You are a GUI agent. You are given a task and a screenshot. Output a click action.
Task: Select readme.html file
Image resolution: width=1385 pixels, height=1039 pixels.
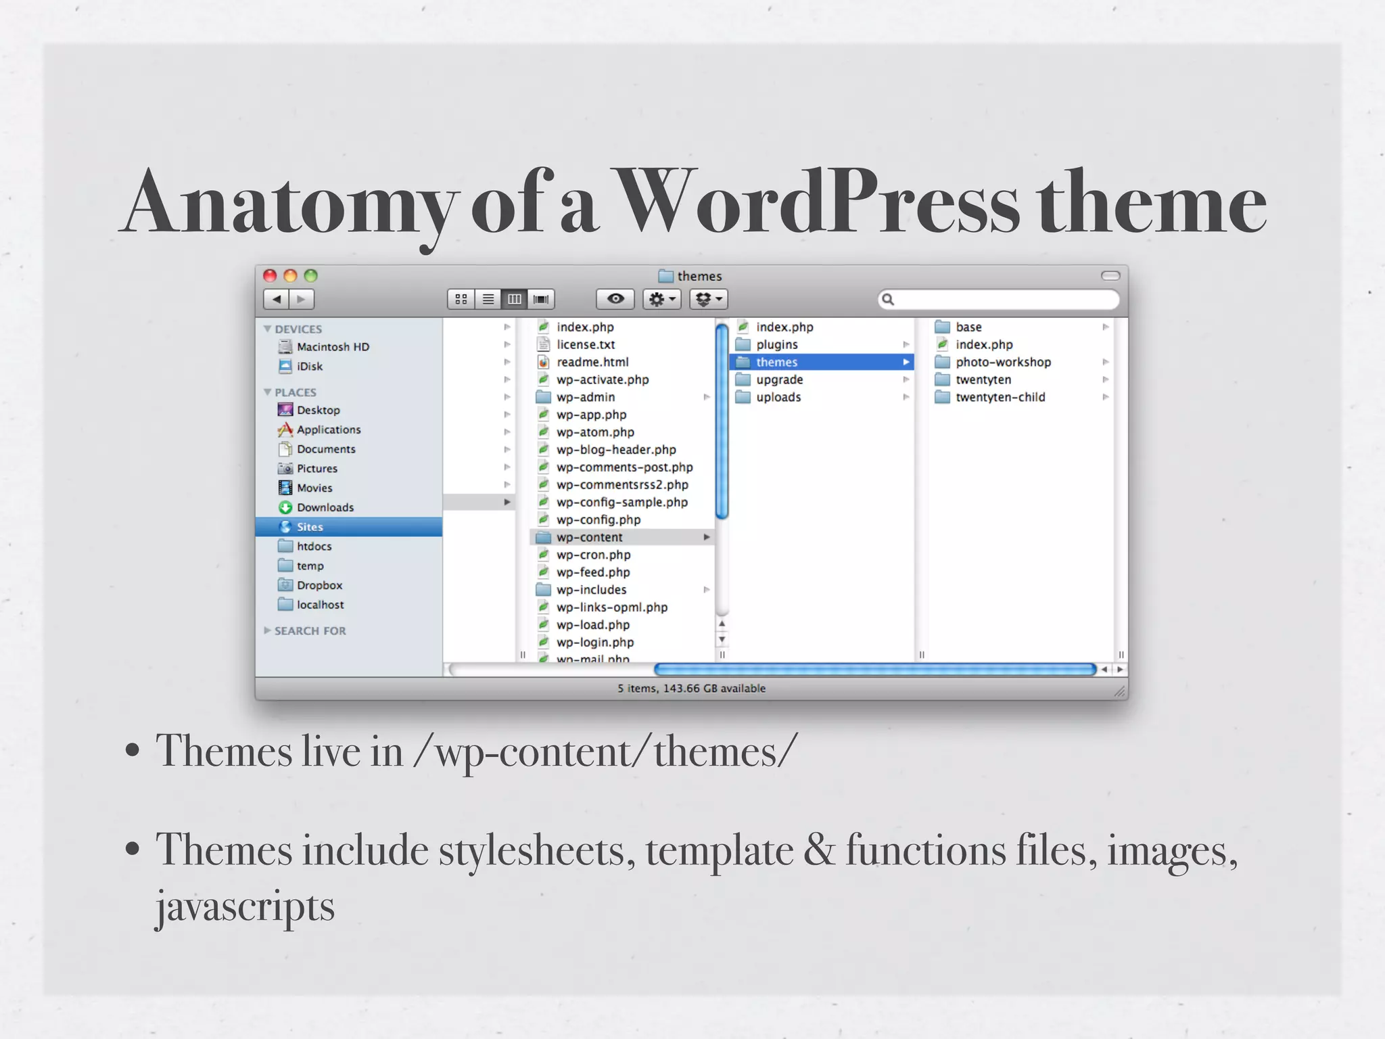[583, 362]
